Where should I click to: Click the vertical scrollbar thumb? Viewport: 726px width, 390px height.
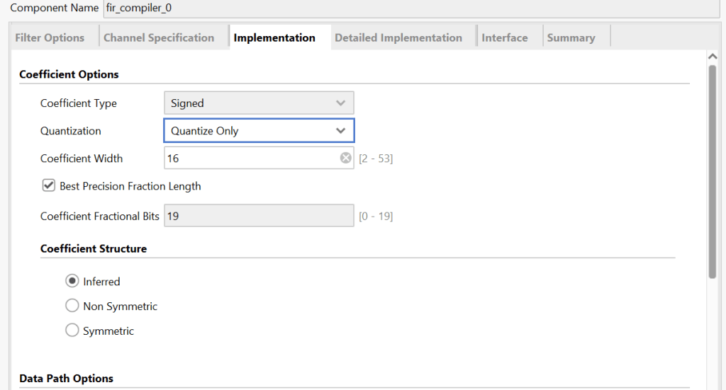pyautogui.click(x=713, y=170)
